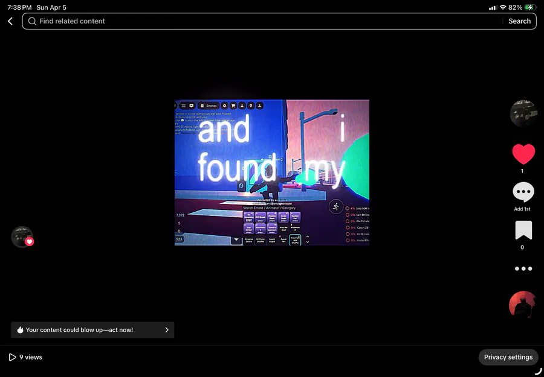Tap the Wi-Fi icon in status bar
Viewport: 544px width, 377px height.
tap(503, 7)
